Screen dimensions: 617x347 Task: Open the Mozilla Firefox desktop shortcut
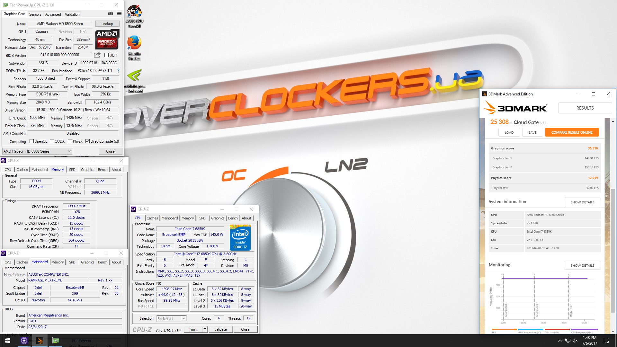click(x=134, y=48)
